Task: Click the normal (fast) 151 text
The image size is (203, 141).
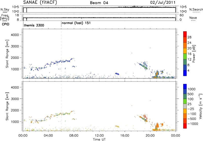Action: (76, 23)
